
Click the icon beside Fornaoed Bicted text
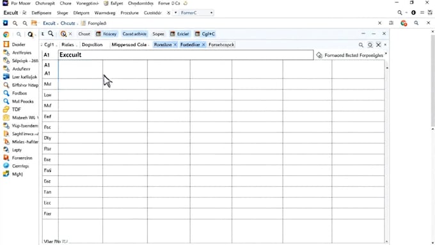pos(319,56)
